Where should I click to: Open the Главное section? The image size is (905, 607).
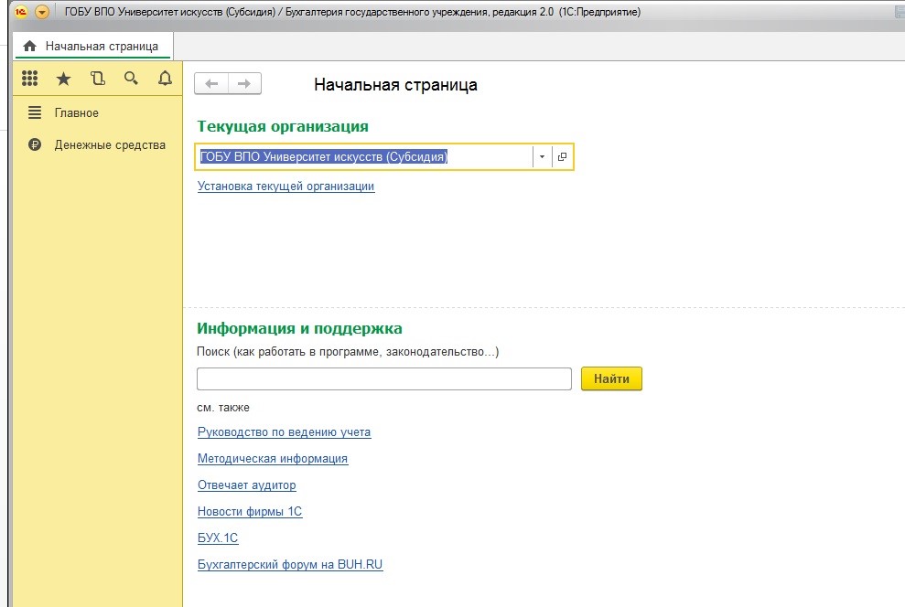point(76,113)
